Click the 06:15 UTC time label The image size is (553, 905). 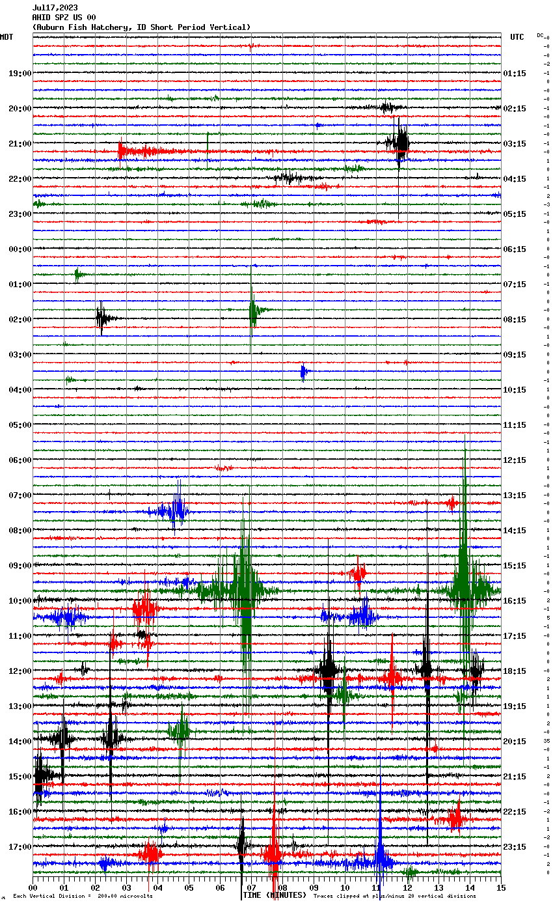pos(515,249)
